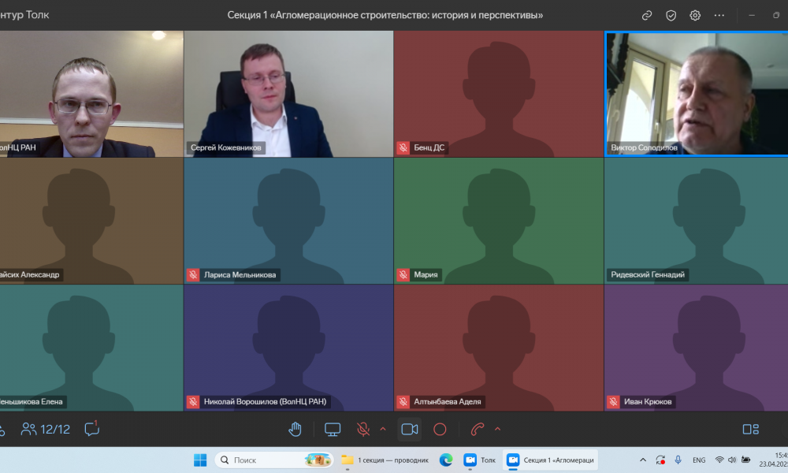Click the tray microphone icon
788x473 pixels.
point(678,460)
